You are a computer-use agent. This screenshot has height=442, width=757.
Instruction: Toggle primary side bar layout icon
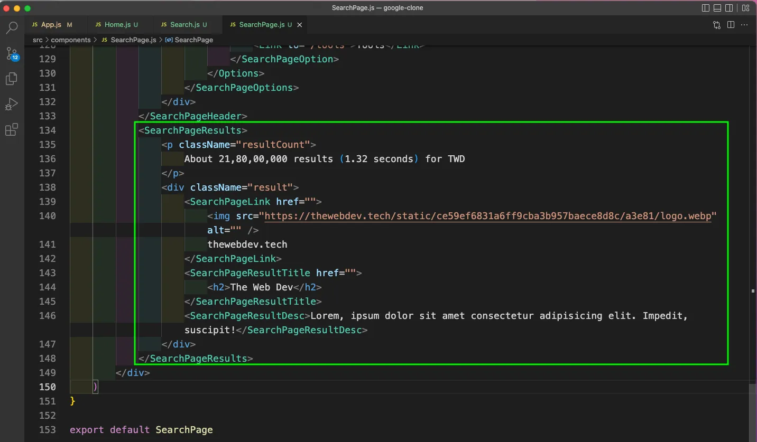pyautogui.click(x=706, y=8)
